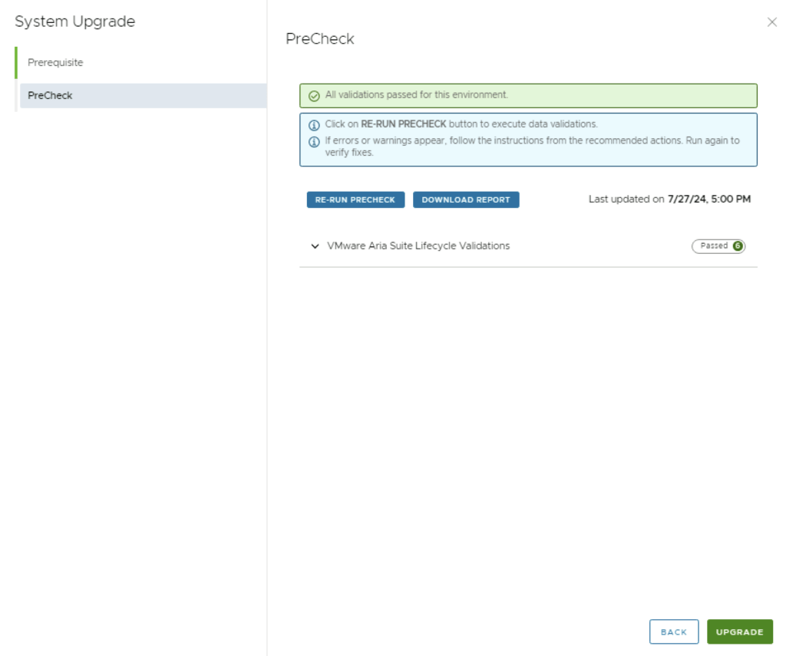Close the System Upgrade dialog
This screenshot has height=656, width=786.
771,22
